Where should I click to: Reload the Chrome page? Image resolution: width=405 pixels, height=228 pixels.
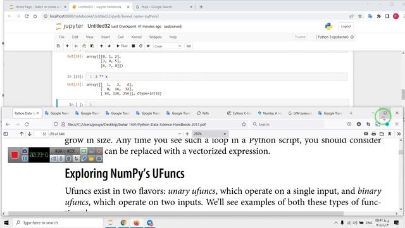tap(27, 16)
